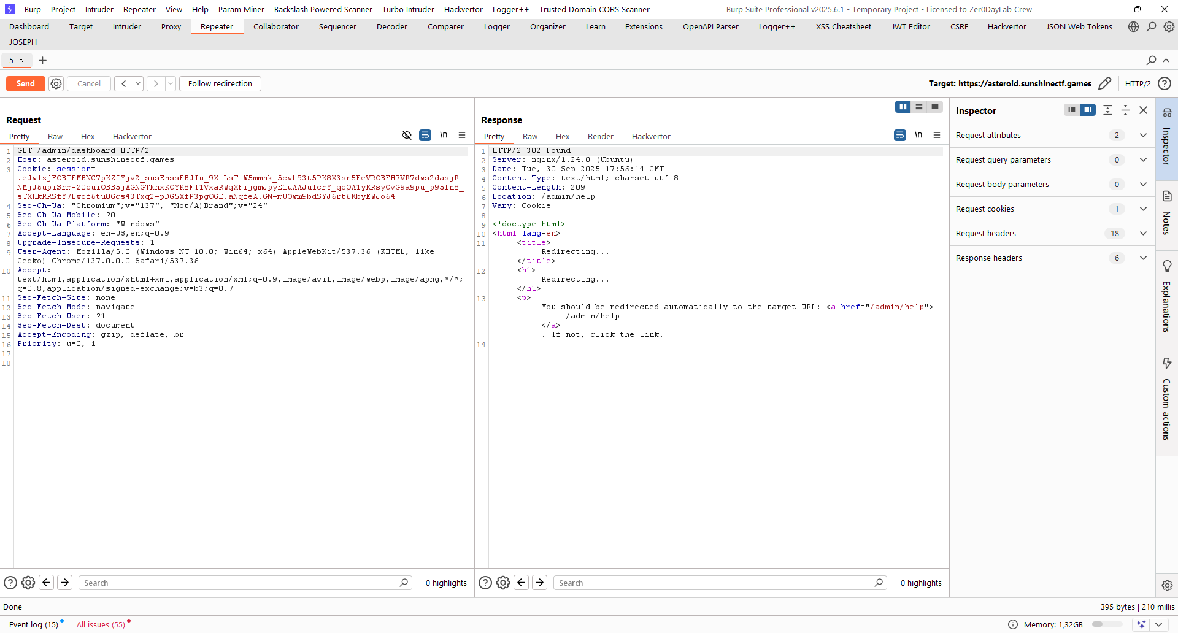
Task: Open the Param Miner menu
Action: tap(241, 9)
